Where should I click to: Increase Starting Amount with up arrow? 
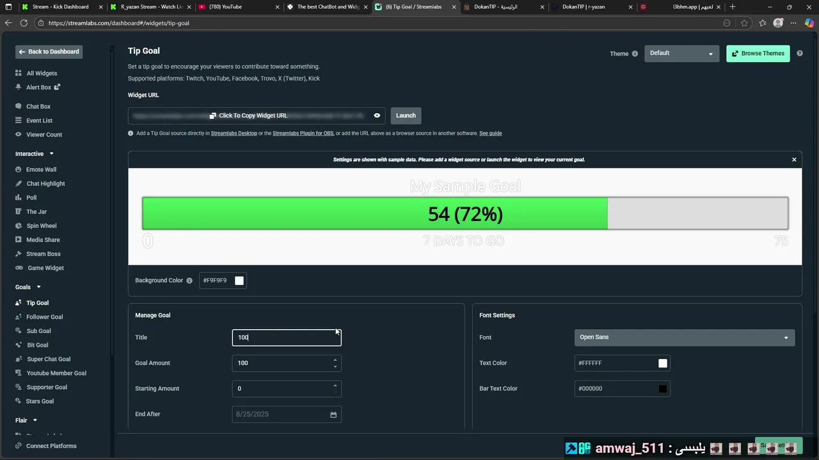click(335, 385)
